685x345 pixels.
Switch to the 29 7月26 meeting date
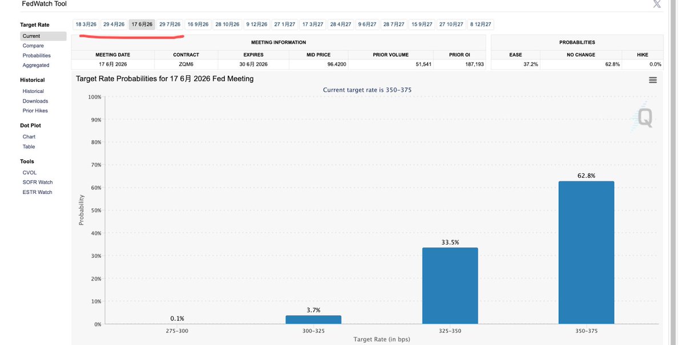point(170,25)
